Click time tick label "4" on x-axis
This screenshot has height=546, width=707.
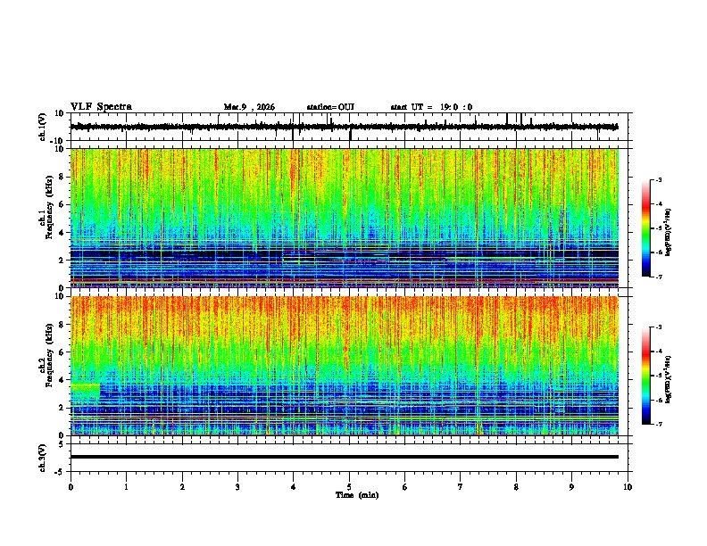click(294, 487)
